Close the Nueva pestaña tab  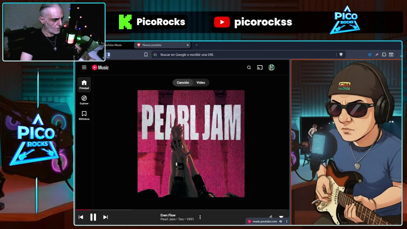click(x=188, y=45)
